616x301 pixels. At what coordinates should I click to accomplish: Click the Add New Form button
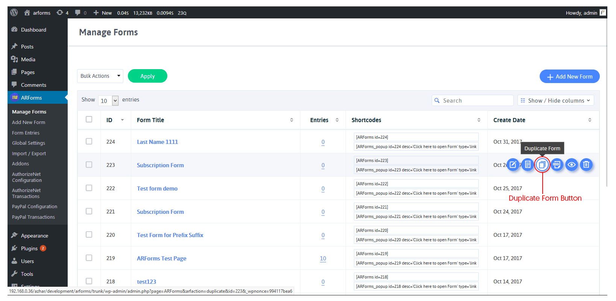pos(569,76)
